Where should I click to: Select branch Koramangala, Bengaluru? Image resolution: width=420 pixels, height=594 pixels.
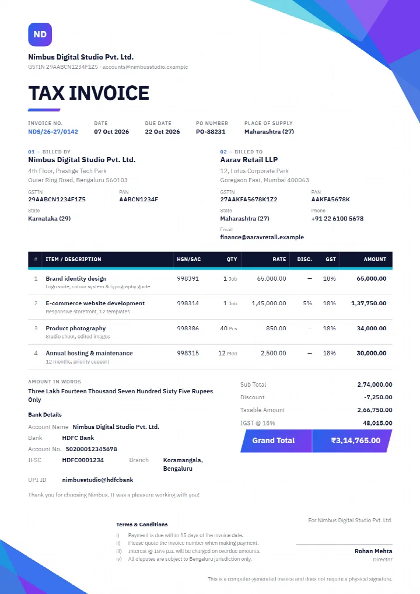(183, 464)
